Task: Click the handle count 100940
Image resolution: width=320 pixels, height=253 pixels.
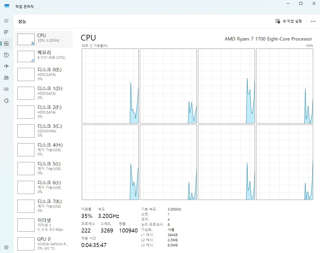Action: [128, 230]
